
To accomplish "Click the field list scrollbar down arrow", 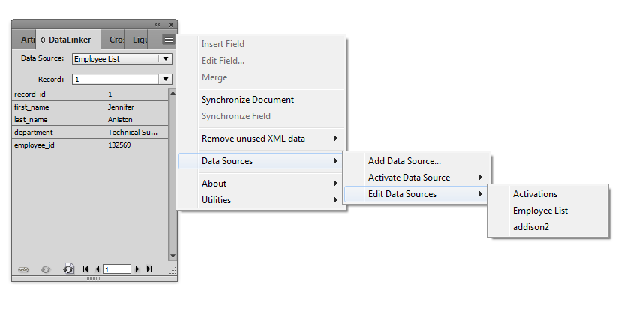I will [172, 256].
